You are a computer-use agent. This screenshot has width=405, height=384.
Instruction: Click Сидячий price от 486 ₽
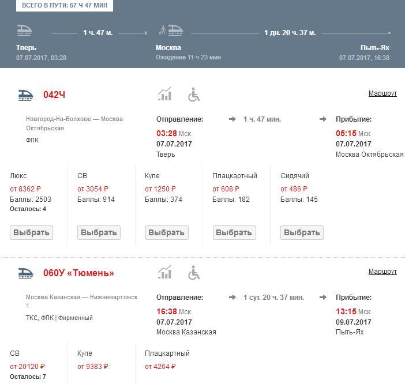tap(294, 189)
